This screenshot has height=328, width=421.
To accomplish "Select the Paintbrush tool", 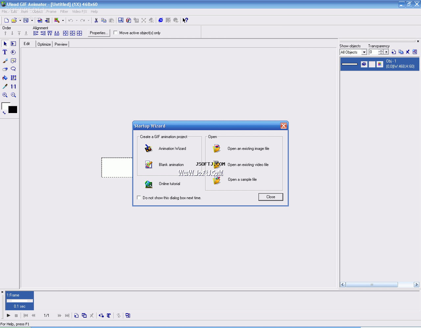I will coord(5,61).
